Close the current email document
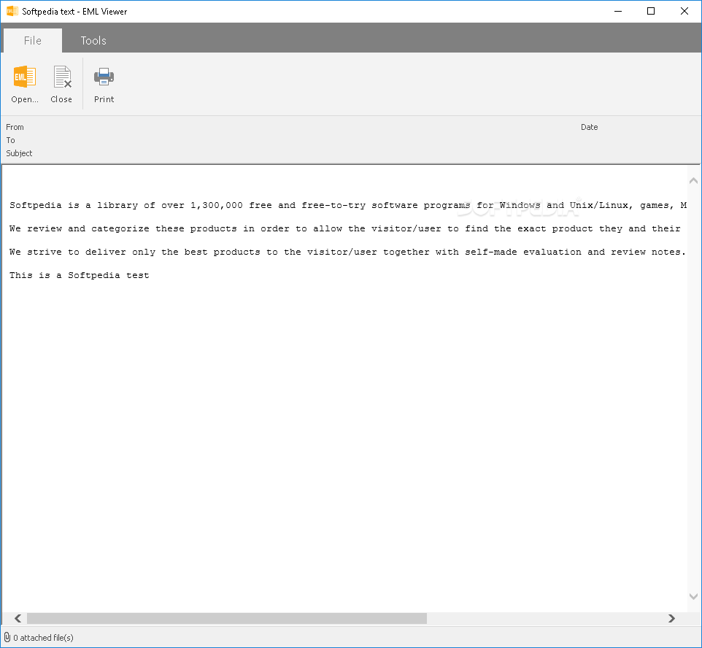Screen dimensions: 702x648 coord(61,84)
